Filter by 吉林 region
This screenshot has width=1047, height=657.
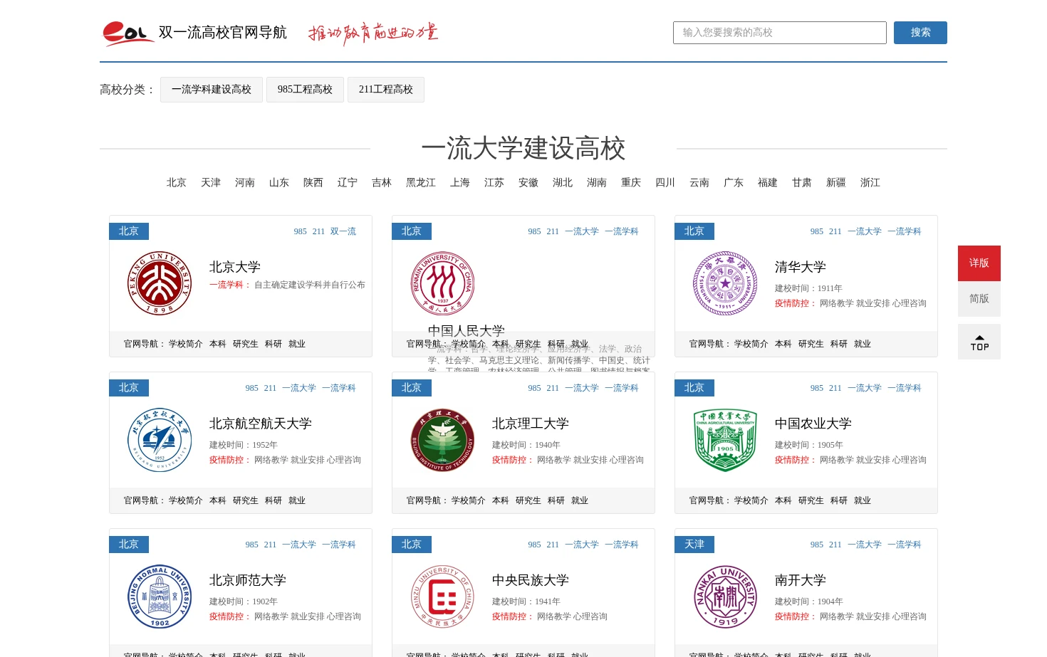point(382,183)
